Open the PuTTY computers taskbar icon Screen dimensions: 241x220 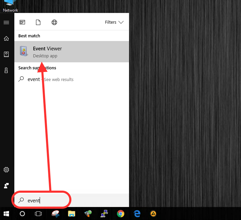click(x=104, y=214)
